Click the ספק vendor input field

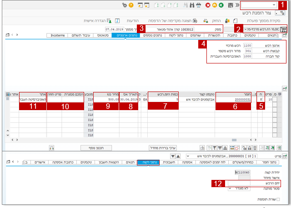coord(170,29)
